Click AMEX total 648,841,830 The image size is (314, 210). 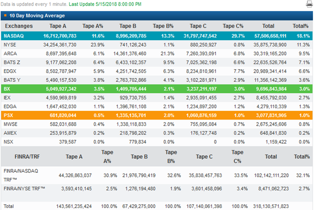point(273,133)
